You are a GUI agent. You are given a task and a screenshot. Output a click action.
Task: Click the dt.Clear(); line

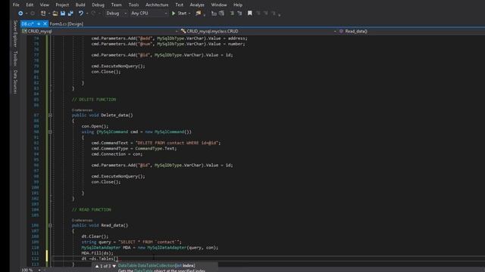click(x=95, y=236)
